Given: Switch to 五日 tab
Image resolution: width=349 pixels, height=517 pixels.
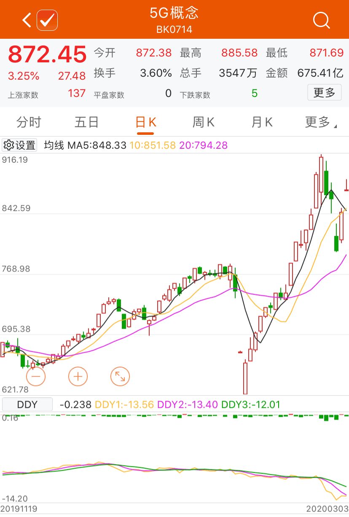Looking at the screenshot, I should [x=87, y=122].
